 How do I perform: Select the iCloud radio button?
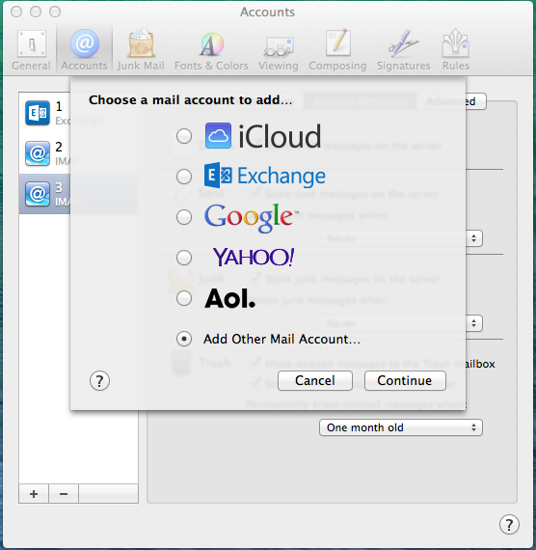coord(184,136)
